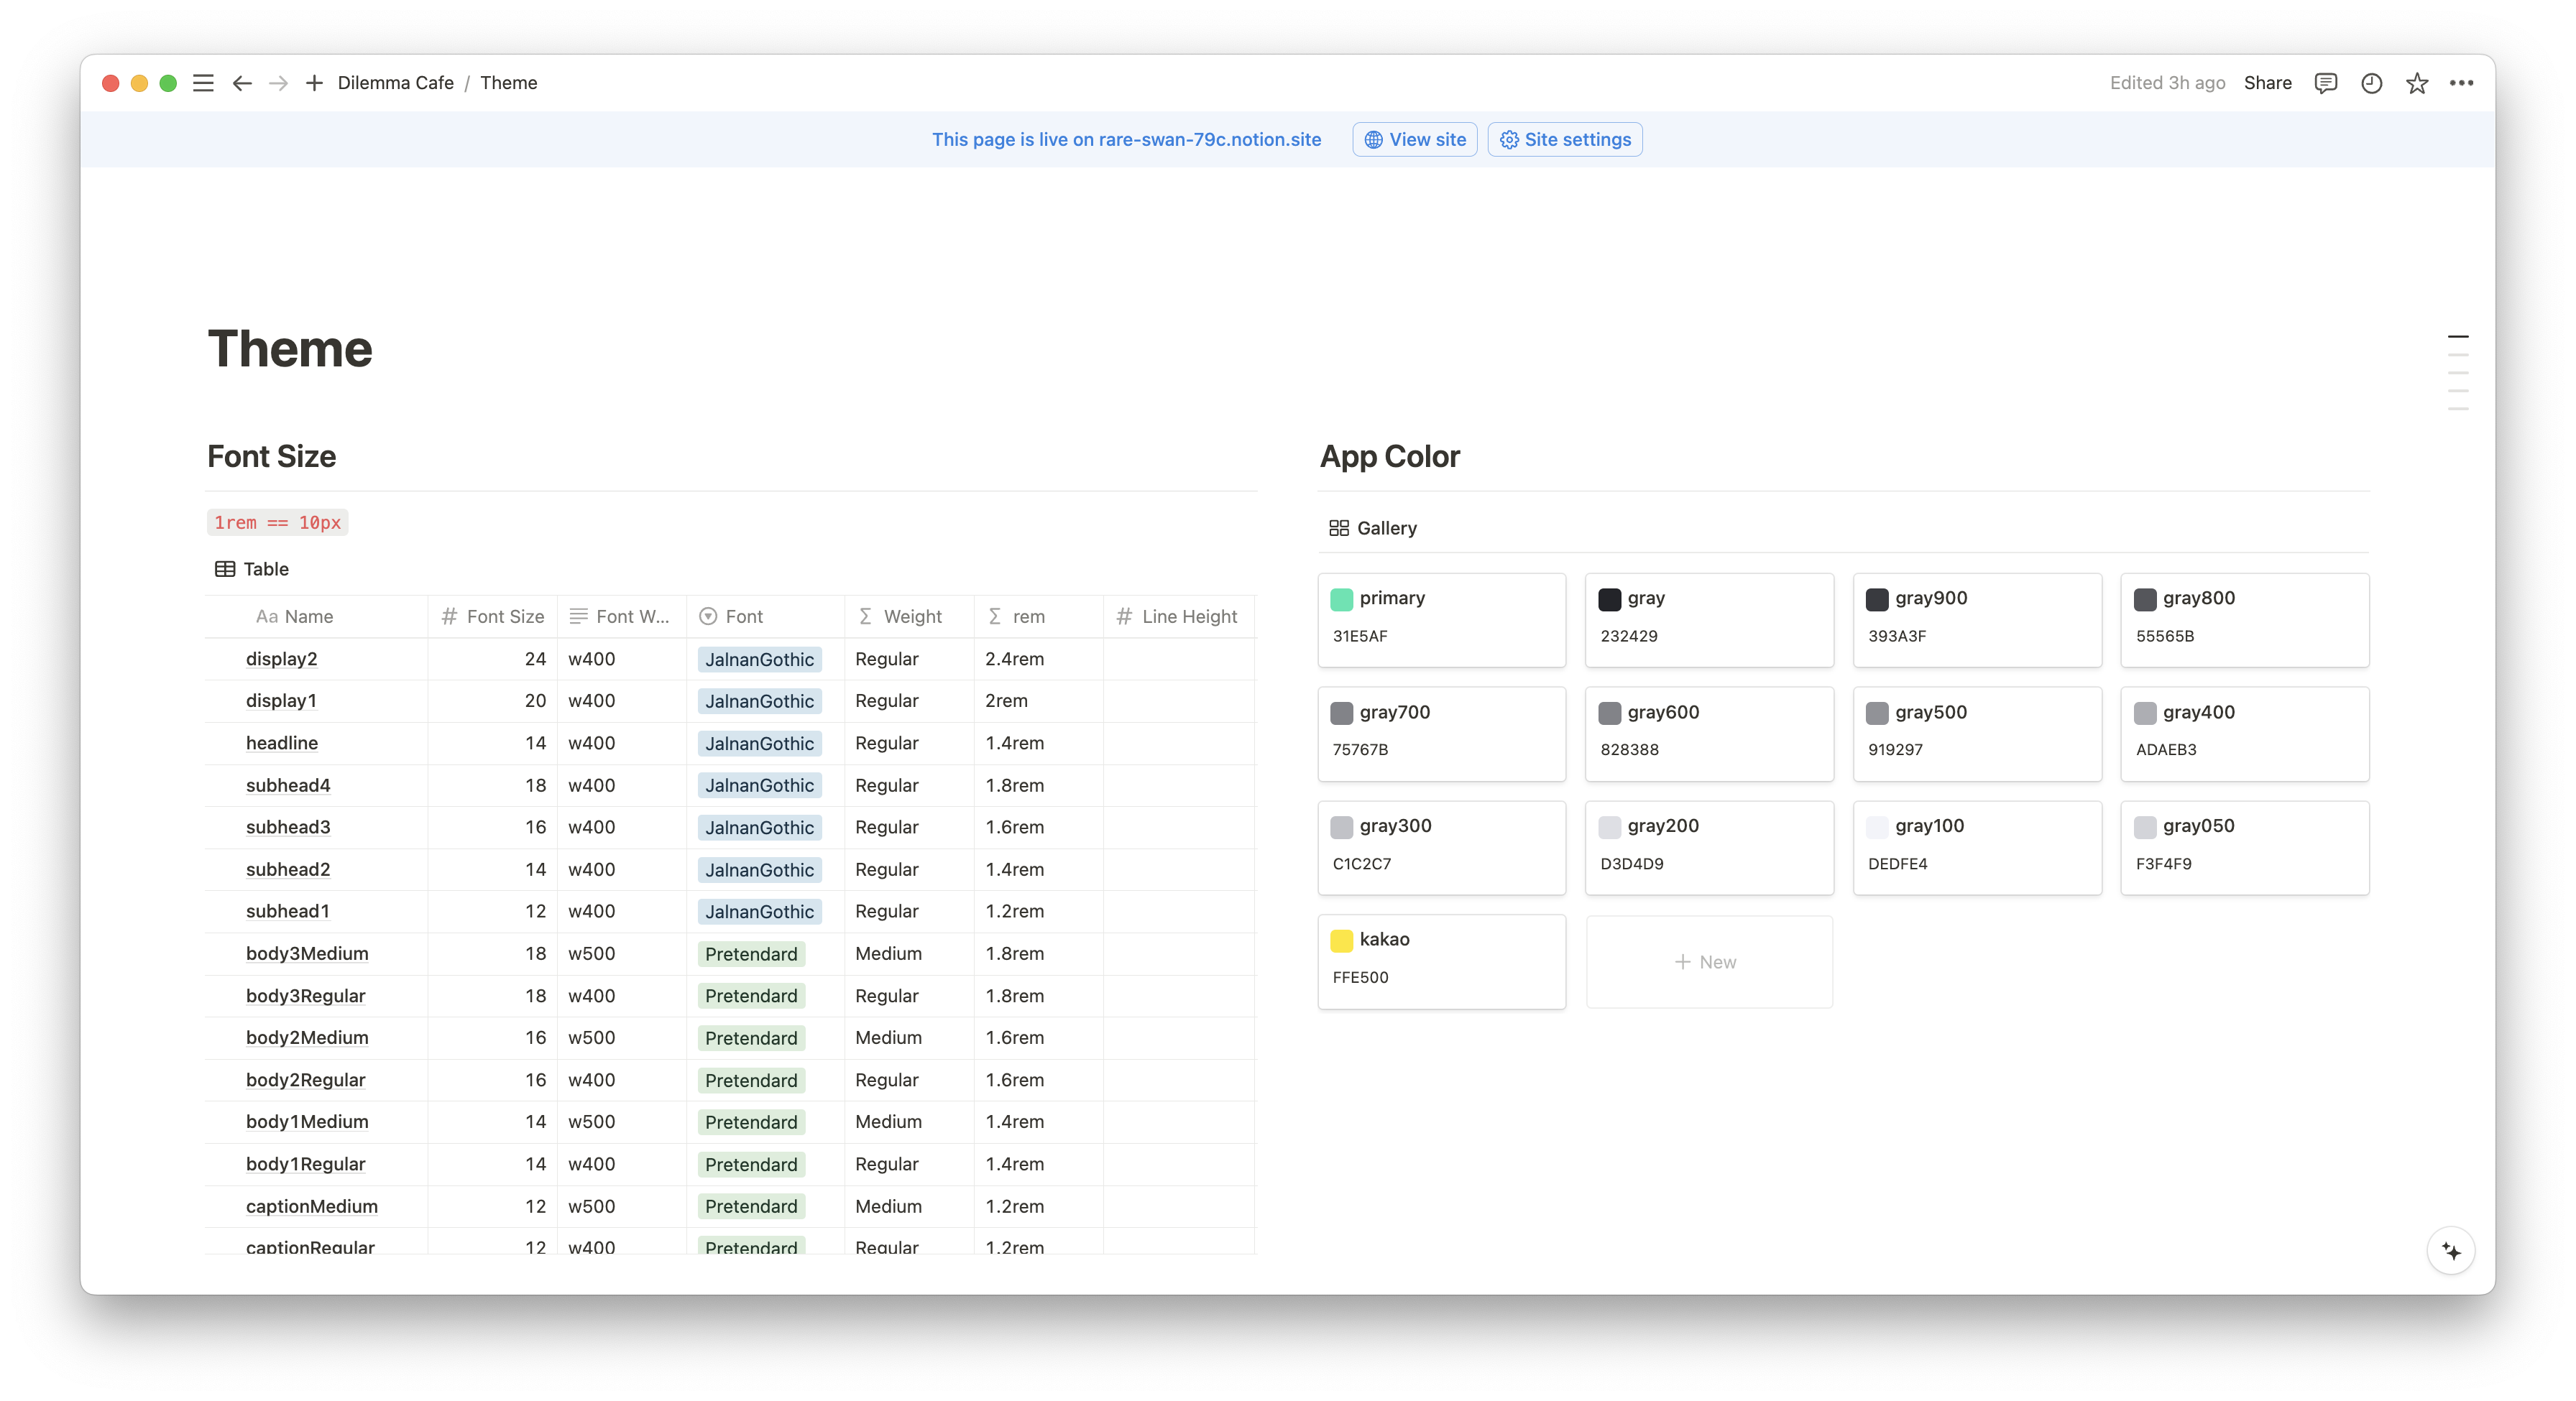The width and height of the screenshot is (2576, 1401).
Task: Click the Share button
Action: (x=2267, y=83)
